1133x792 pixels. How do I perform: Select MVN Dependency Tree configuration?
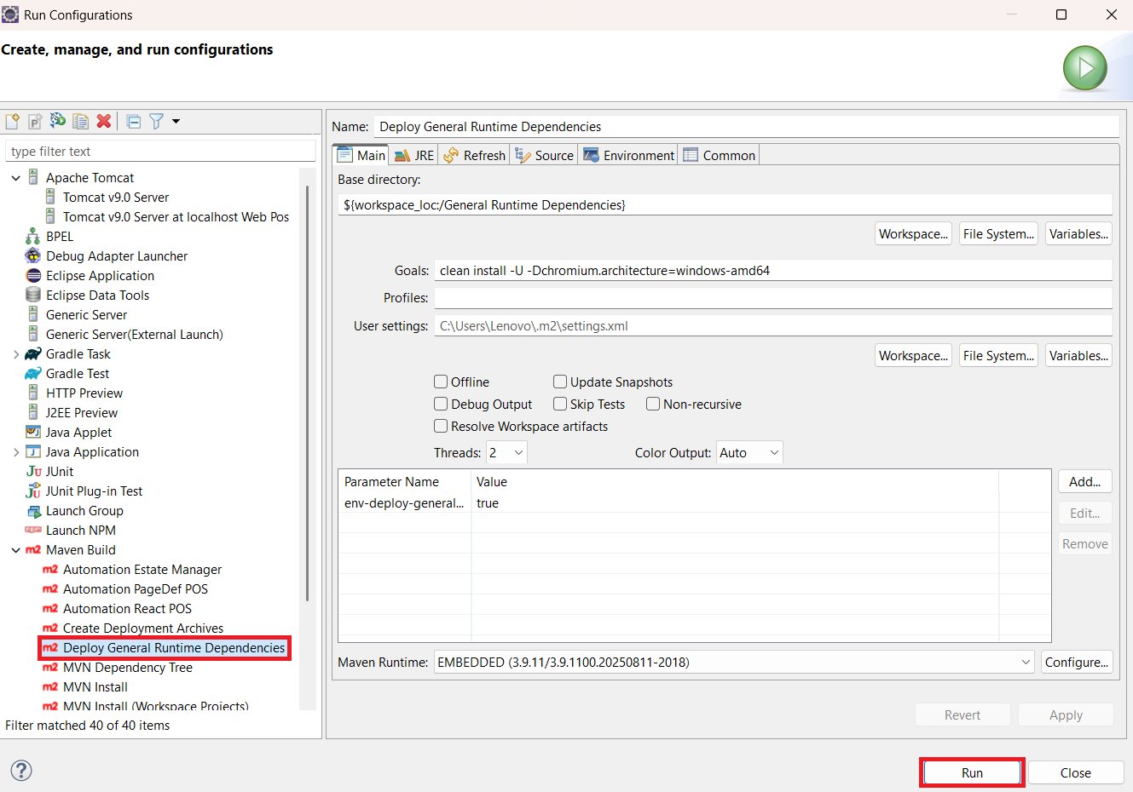tap(128, 667)
